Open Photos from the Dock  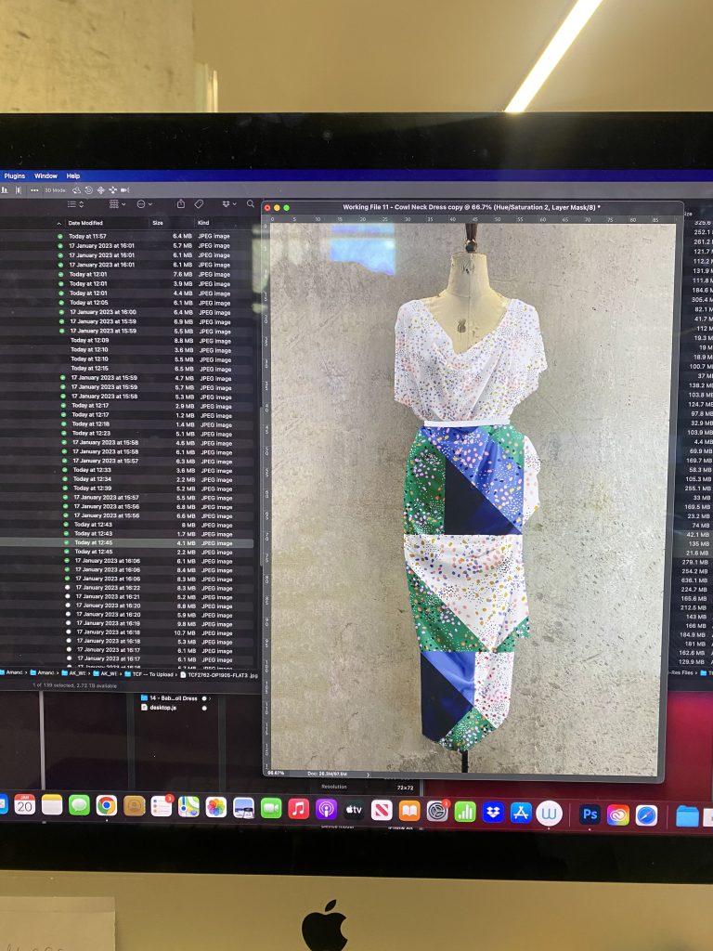click(215, 807)
